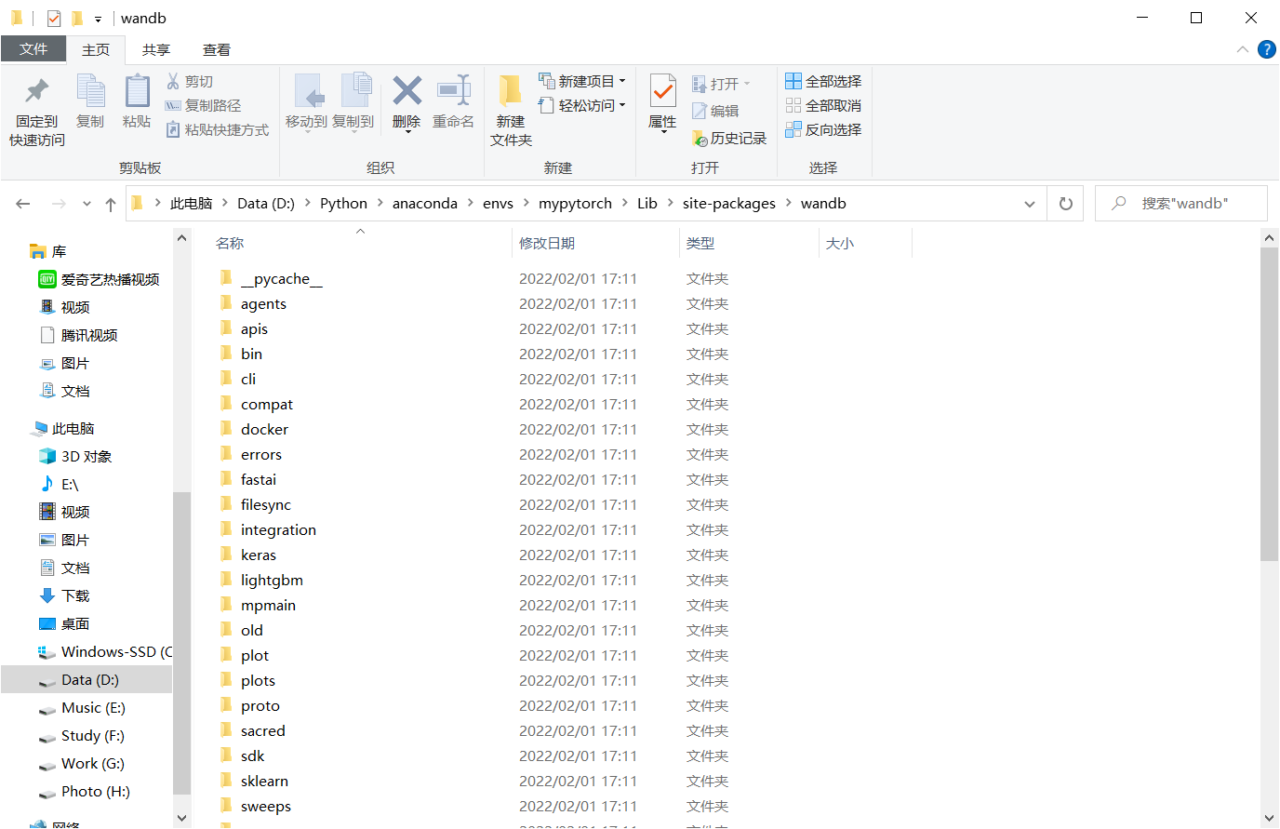The width and height of the screenshot is (1280, 829).
Task: Open the Move to (移动到) menu
Action: pos(306,102)
